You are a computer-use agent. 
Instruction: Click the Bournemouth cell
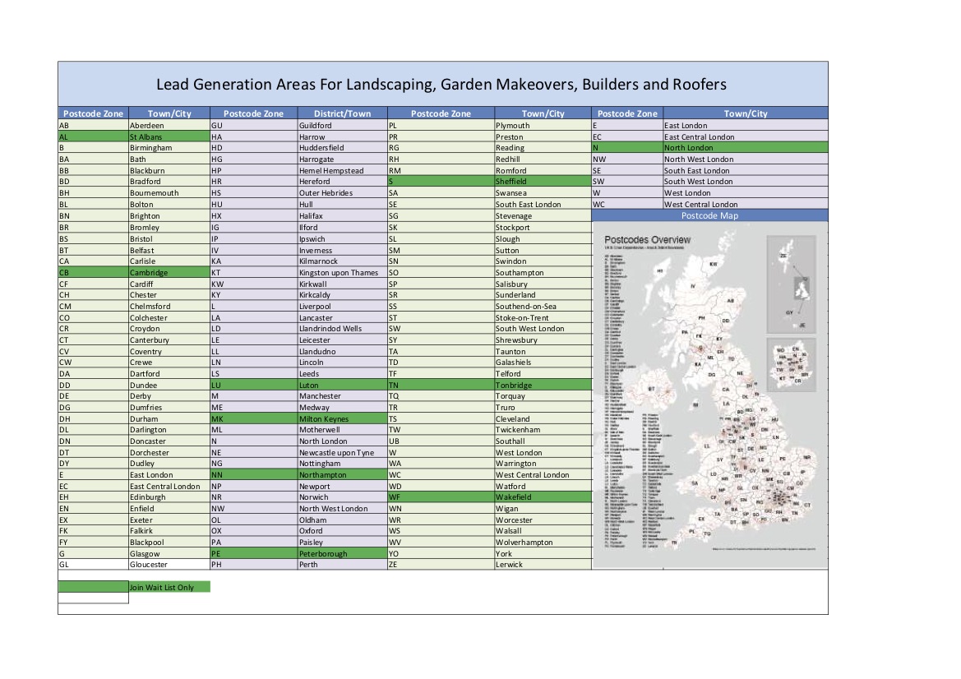[169, 193]
